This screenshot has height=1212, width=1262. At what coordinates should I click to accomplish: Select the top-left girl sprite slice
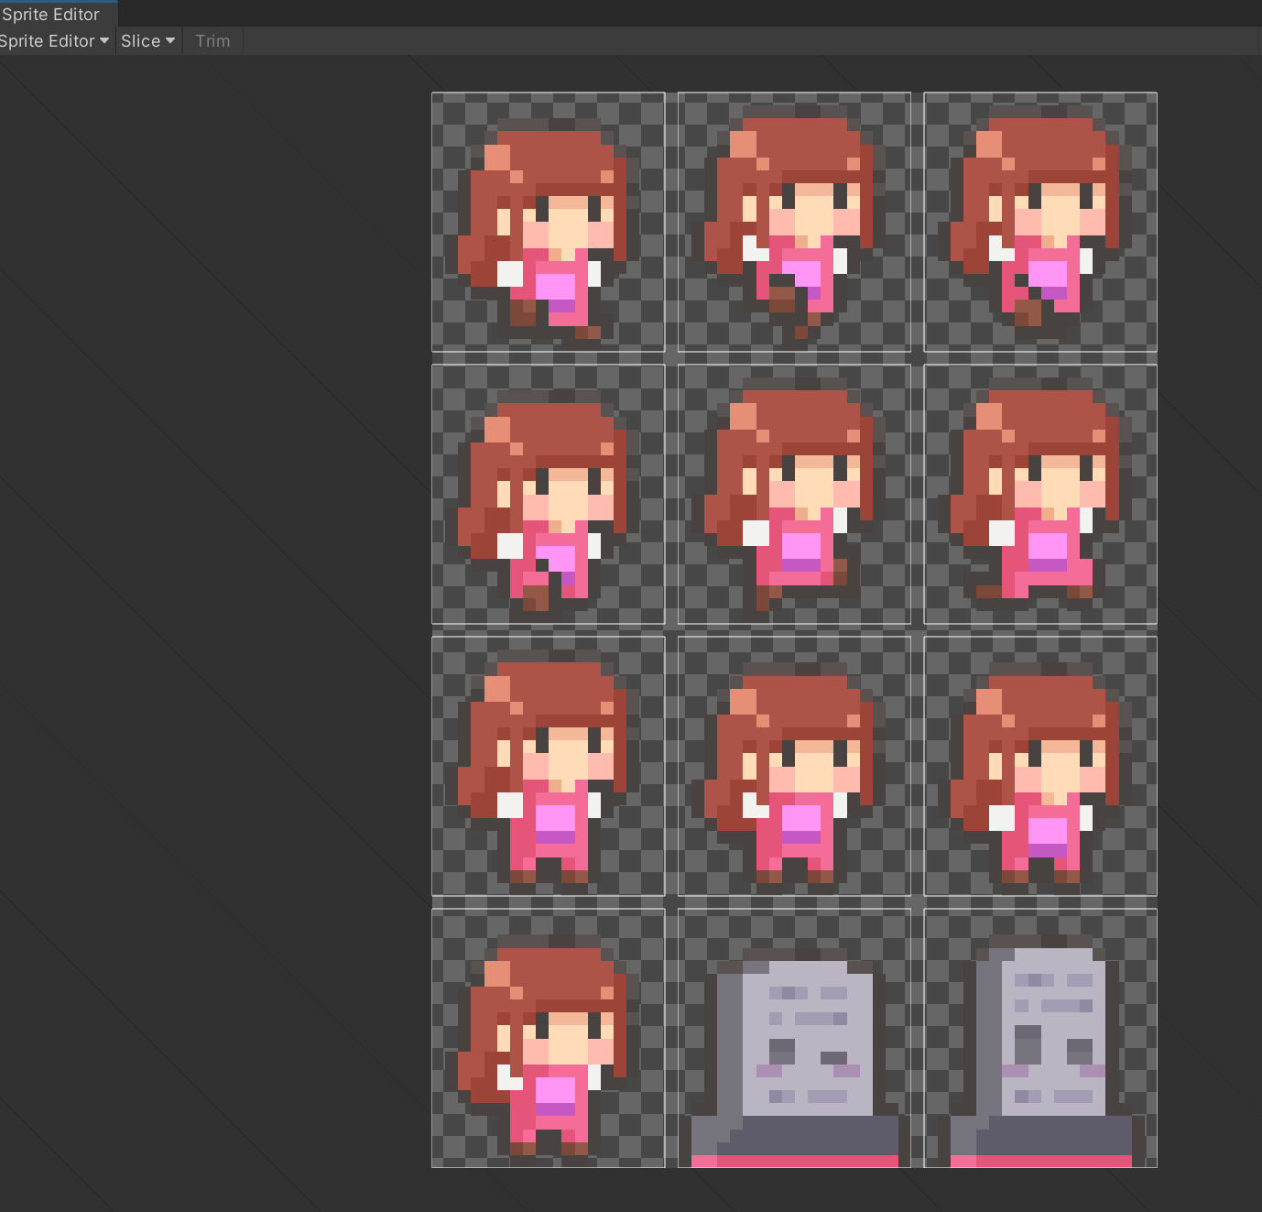[548, 222]
